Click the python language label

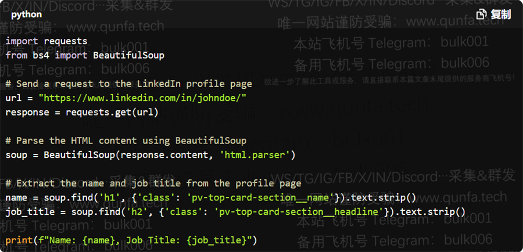[26, 15]
